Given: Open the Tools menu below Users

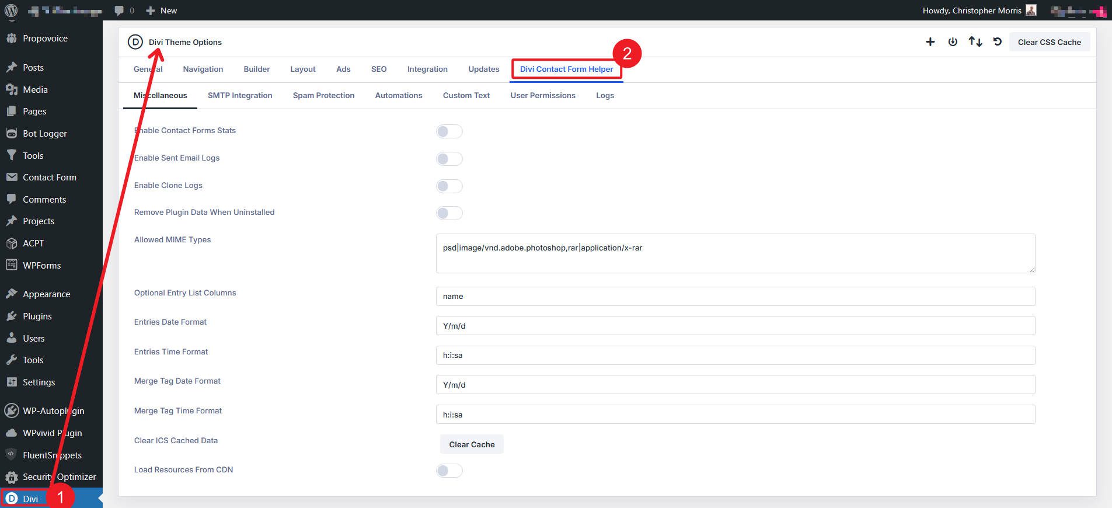Looking at the screenshot, I should coord(51,360).
